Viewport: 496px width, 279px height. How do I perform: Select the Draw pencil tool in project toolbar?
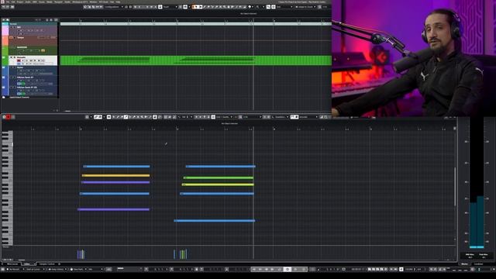click(205, 7)
